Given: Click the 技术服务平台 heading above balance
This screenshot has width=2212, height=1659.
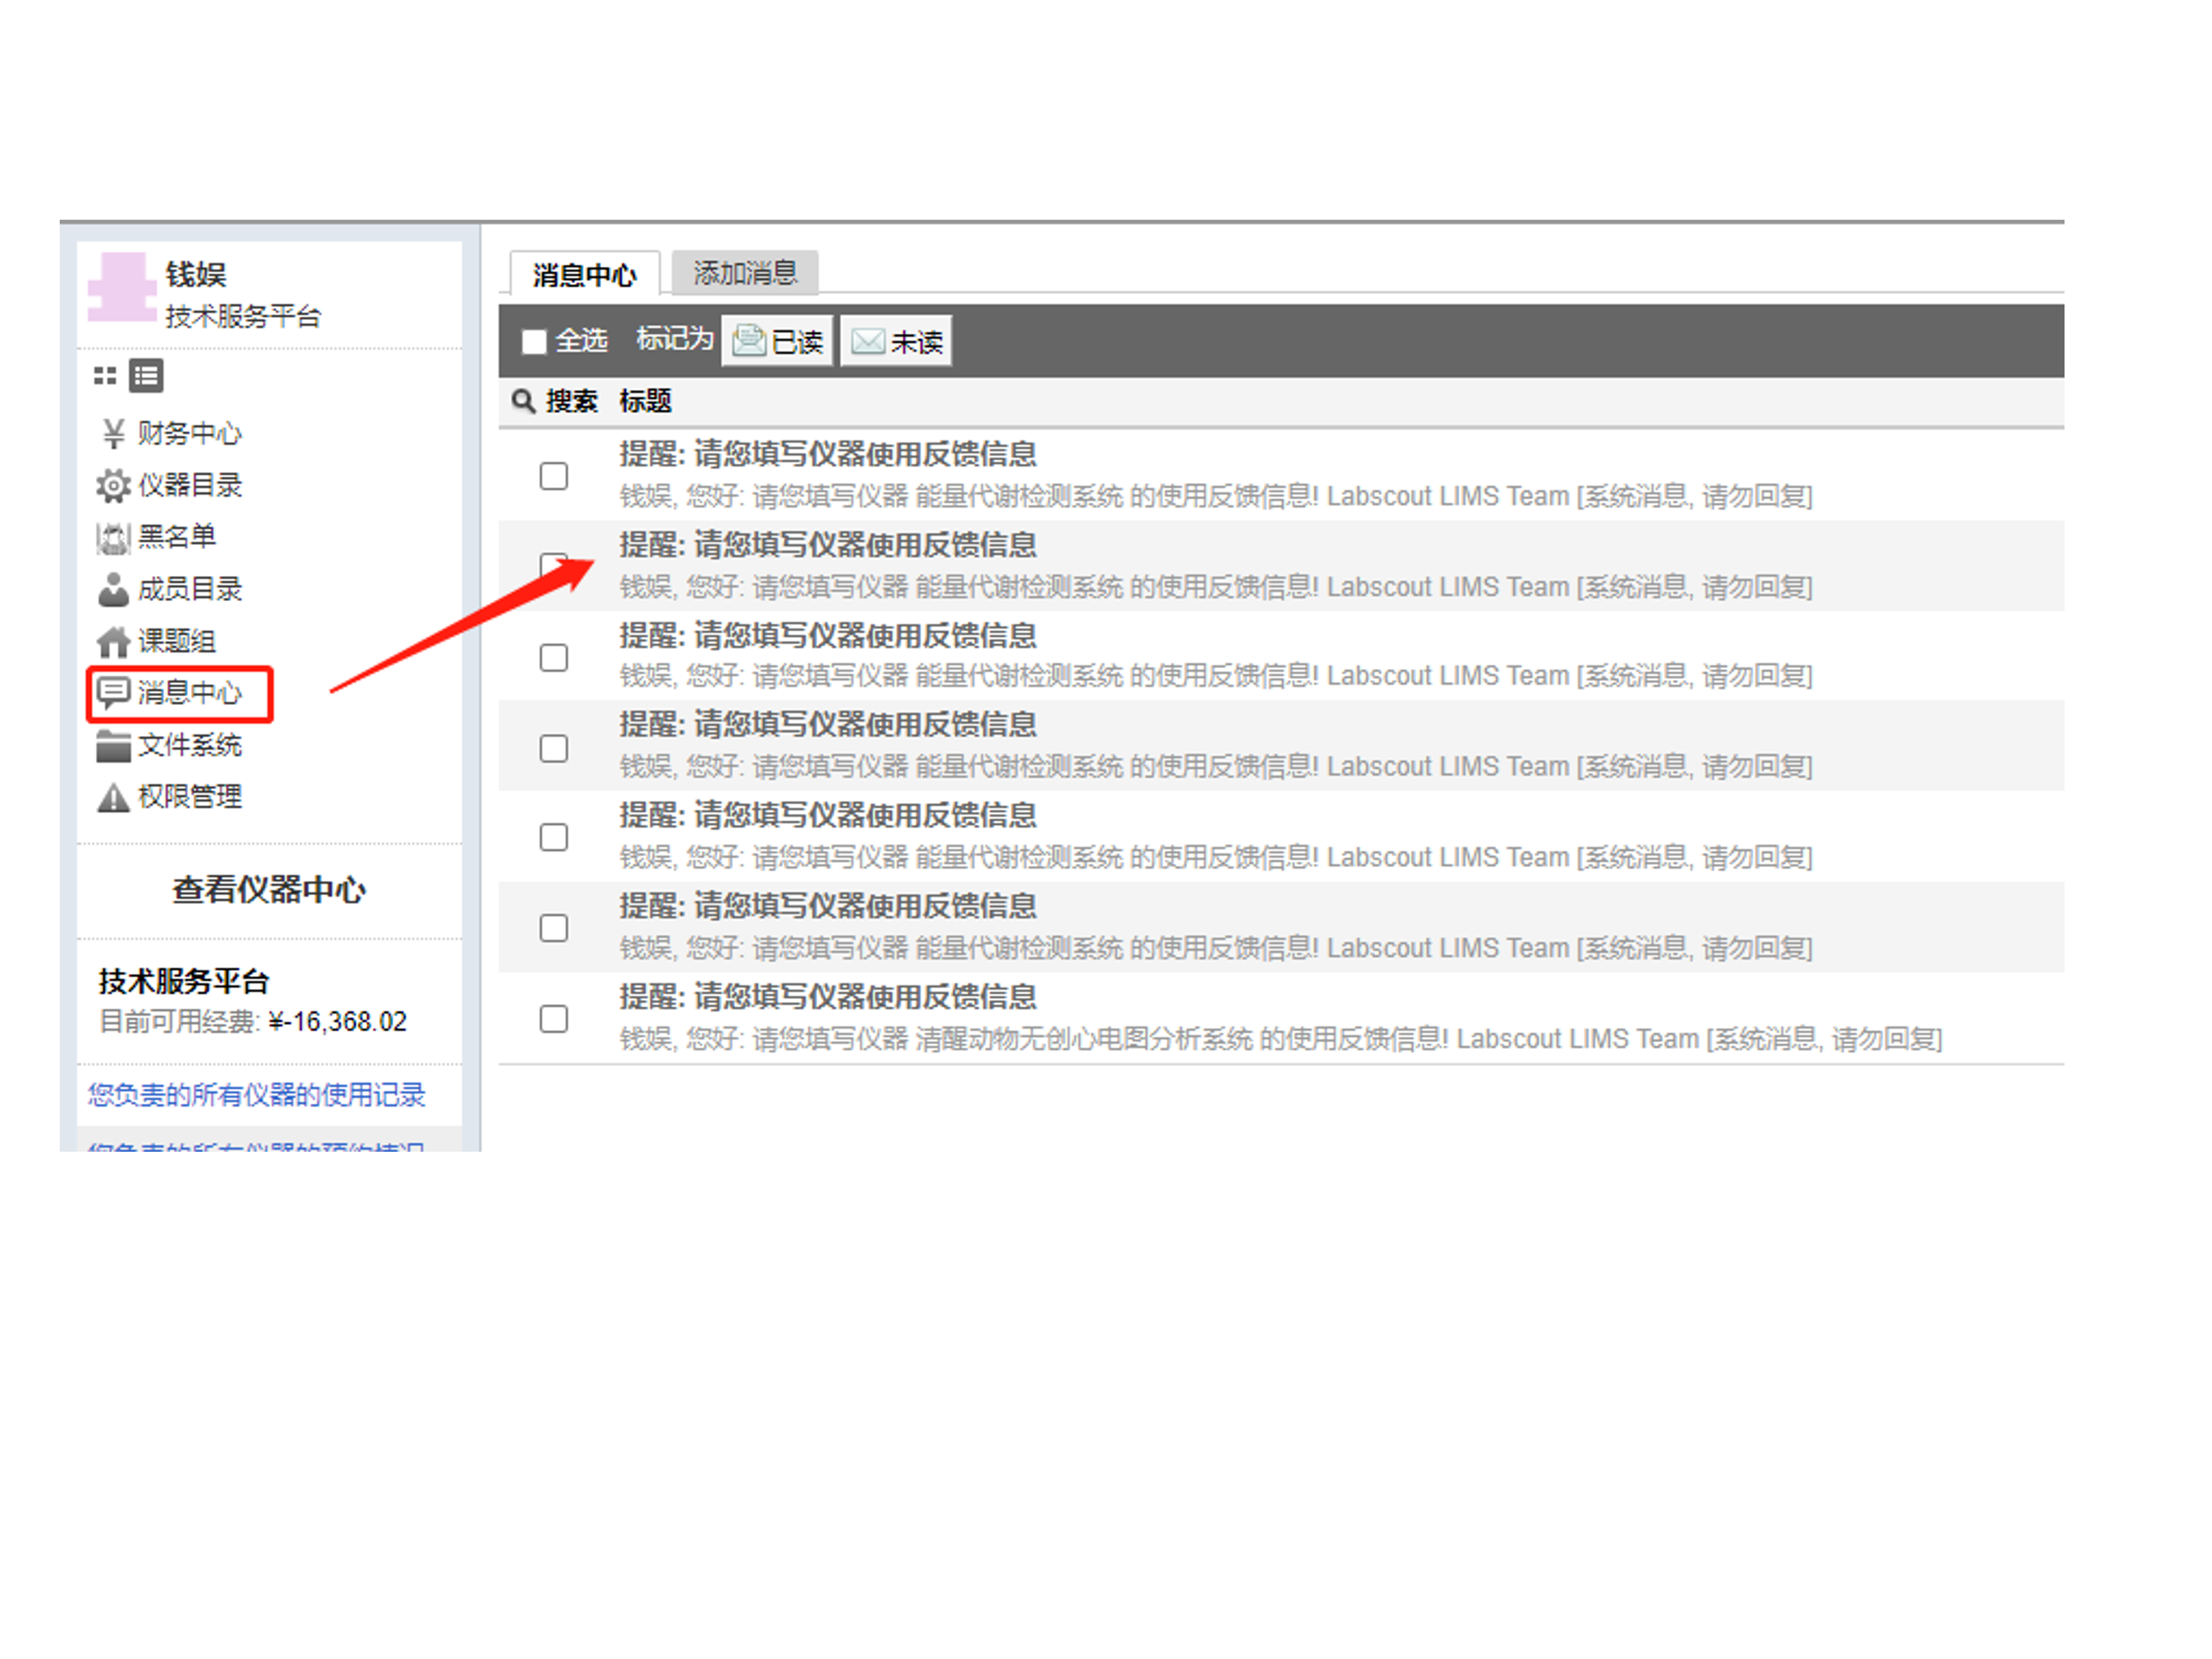Looking at the screenshot, I should (x=184, y=981).
